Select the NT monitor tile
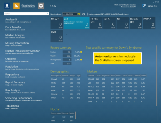Image resolution: width=161 pixels, height=123 pixels. (123, 23)
